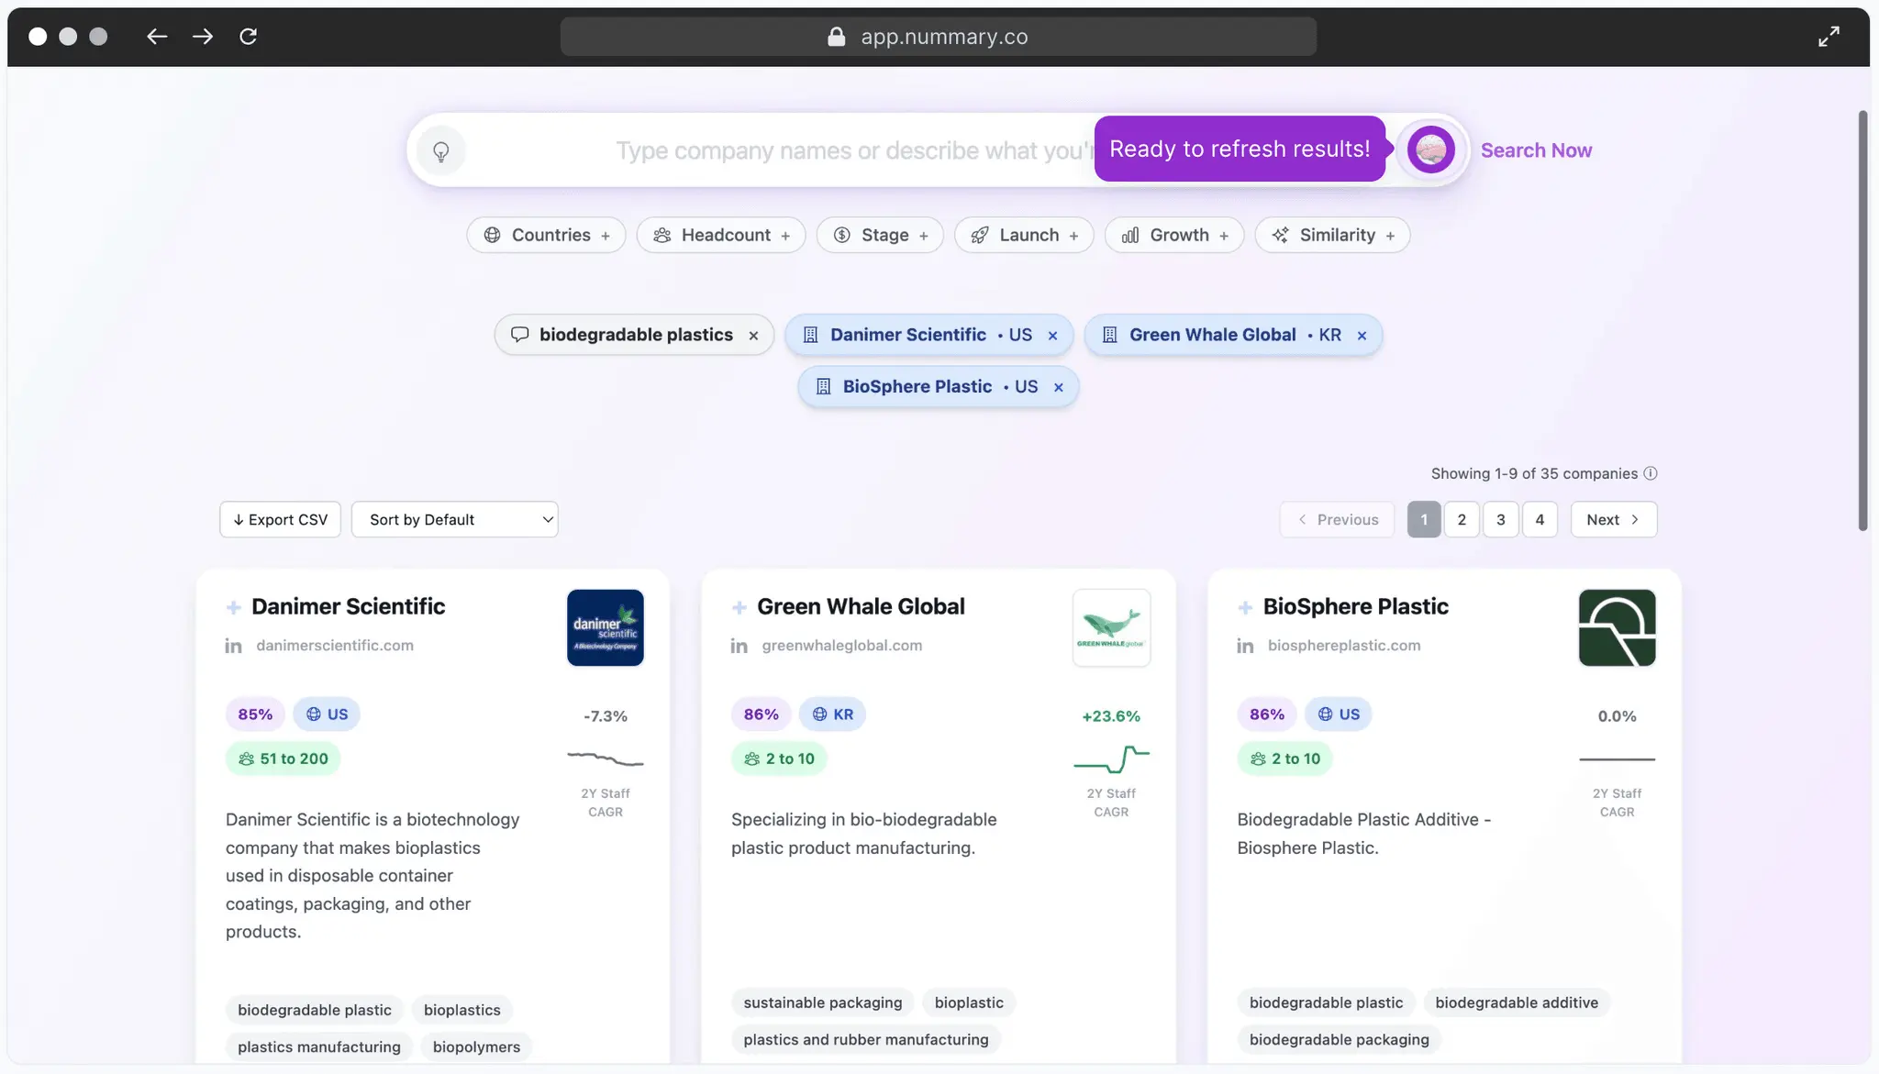The image size is (1879, 1074).
Task: Go to results page 3
Action: click(x=1501, y=519)
